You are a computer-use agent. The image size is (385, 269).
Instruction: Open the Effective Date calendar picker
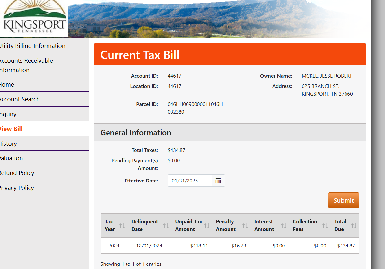click(x=218, y=181)
